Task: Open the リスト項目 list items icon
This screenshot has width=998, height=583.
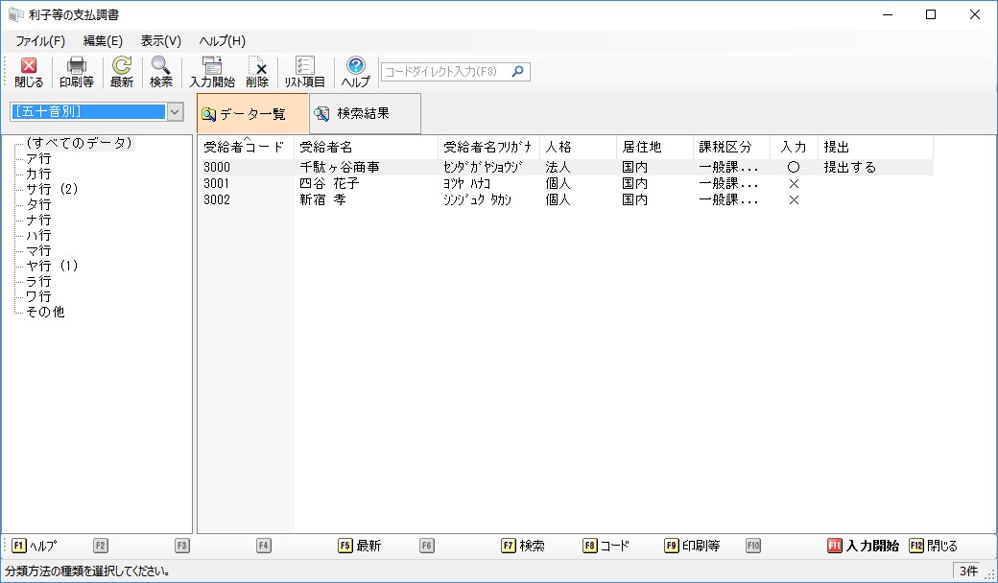Action: pyautogui.click(x=305, y=72)
